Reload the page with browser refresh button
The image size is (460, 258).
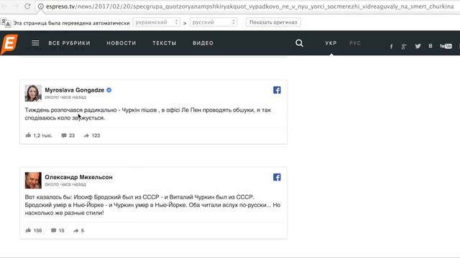27,6
